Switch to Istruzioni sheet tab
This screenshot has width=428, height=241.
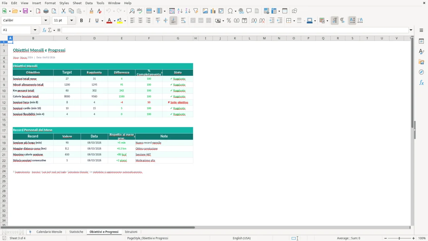[131, 232]
